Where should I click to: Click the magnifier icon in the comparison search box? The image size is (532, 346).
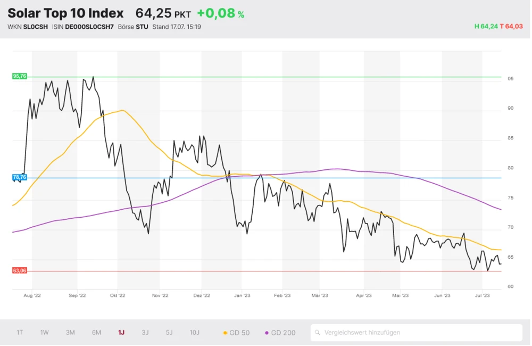(318, 333)
